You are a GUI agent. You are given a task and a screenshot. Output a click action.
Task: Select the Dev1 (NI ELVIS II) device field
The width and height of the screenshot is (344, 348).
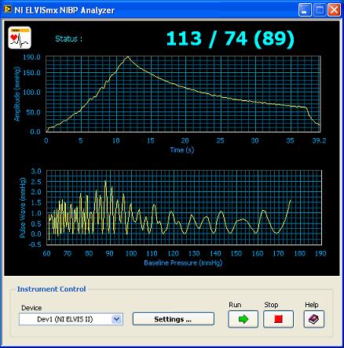click(71, 319)
